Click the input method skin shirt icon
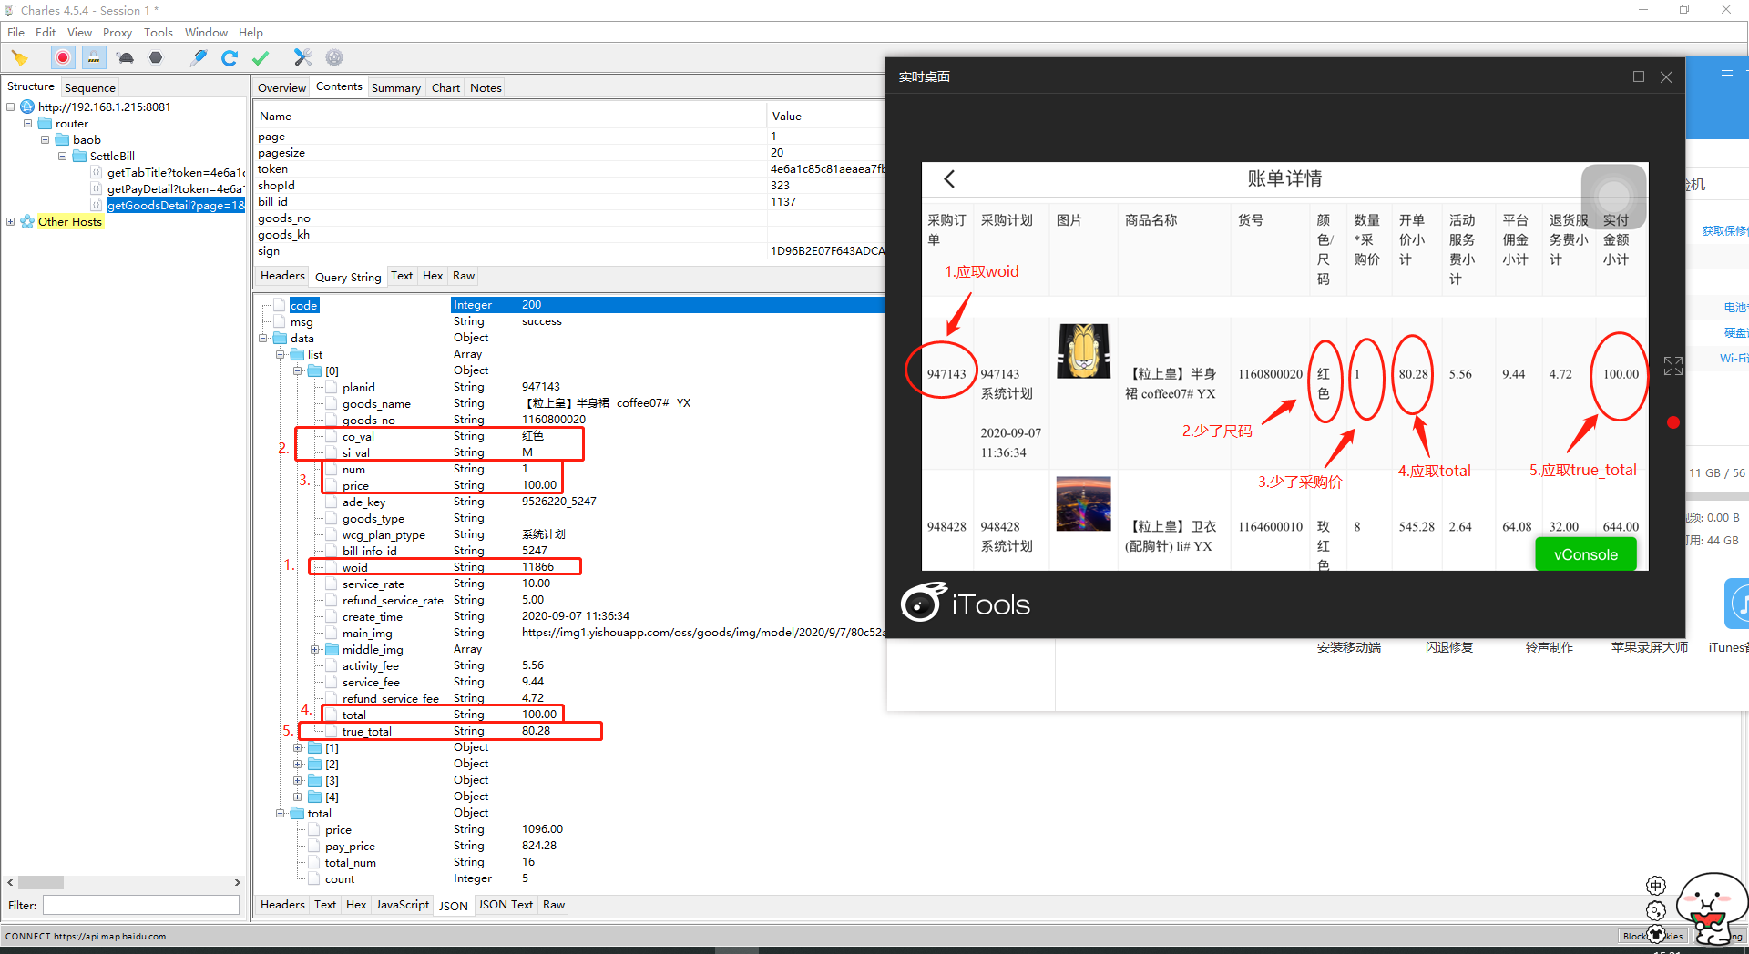 point(1656,934)
